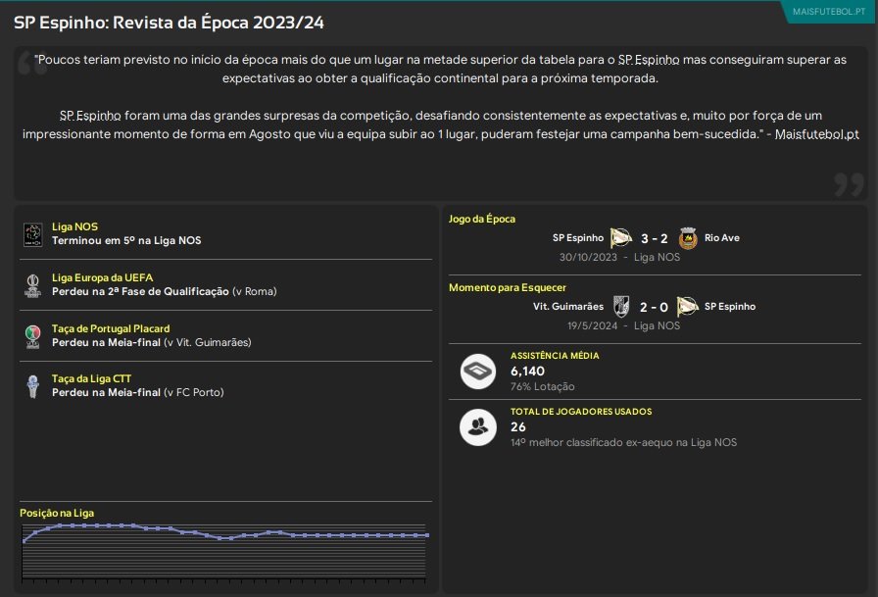Click the 'Momento para Esquecer' heading

(508, 288)
